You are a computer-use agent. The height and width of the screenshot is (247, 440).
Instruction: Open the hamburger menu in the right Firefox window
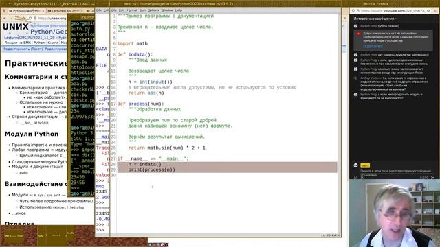[435, 11]
